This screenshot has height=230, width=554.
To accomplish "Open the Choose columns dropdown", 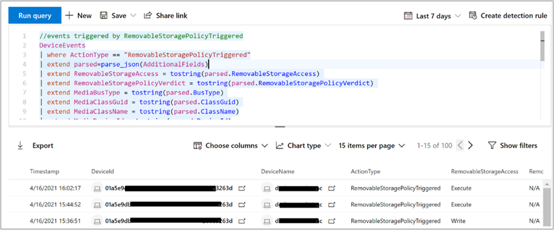I will point(230,146).
